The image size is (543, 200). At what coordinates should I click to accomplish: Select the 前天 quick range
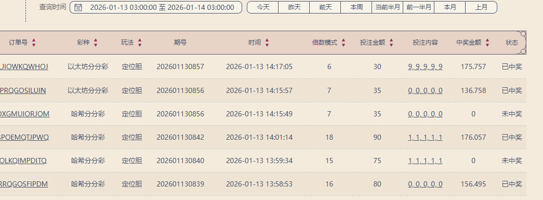[x=325, y=7]
